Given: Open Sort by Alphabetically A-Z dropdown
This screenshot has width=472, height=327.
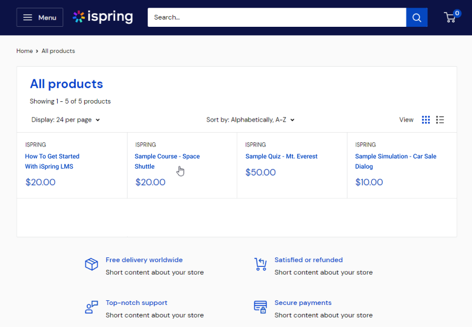Looking at the screenshot, I should click(x=250, y=120).
